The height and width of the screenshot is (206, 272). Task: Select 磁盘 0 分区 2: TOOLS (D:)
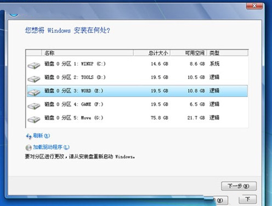click(137, 77)
